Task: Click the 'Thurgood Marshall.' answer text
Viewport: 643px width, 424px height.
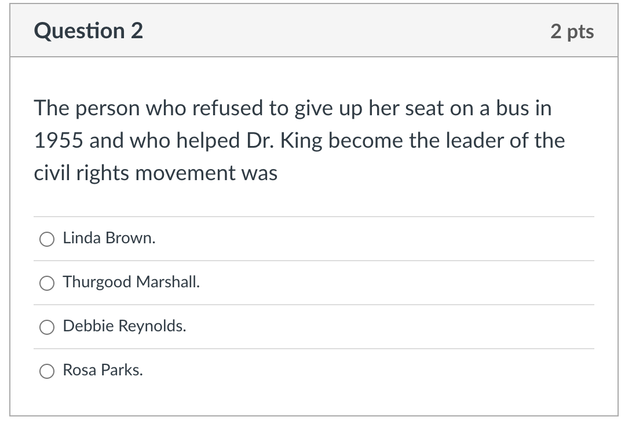Action: tap(131, 282)
